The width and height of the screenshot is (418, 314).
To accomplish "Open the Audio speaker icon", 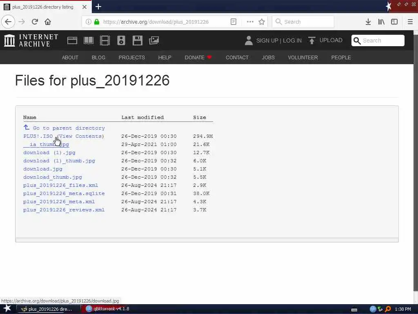I will click(x=121, y=40).
